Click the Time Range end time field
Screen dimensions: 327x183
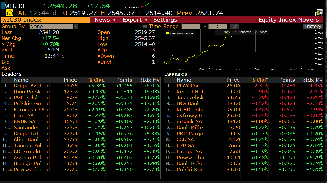tap(217, 26)
